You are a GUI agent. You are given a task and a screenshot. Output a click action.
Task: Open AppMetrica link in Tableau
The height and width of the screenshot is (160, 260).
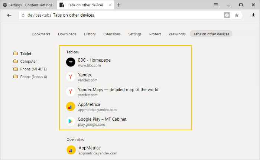click(x=89, y=104)
